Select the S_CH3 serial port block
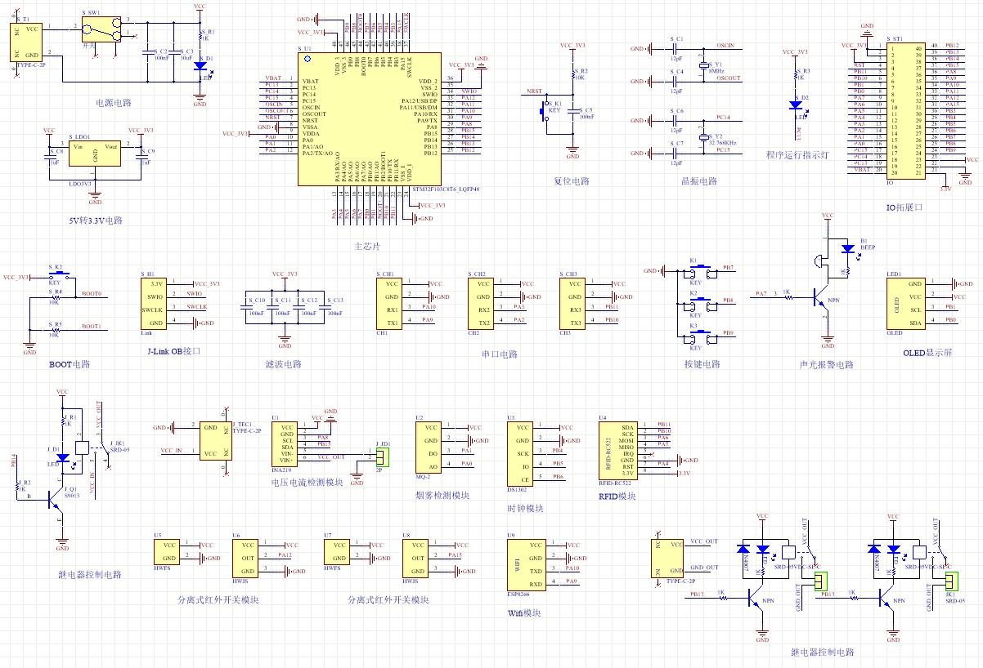This screenshot has height=668, width=983. coord(573,303)
